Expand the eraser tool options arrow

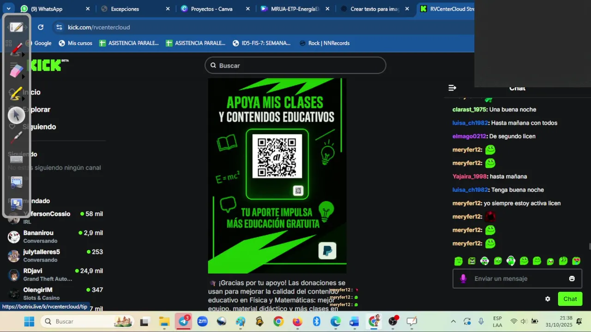tap(24, 77)
